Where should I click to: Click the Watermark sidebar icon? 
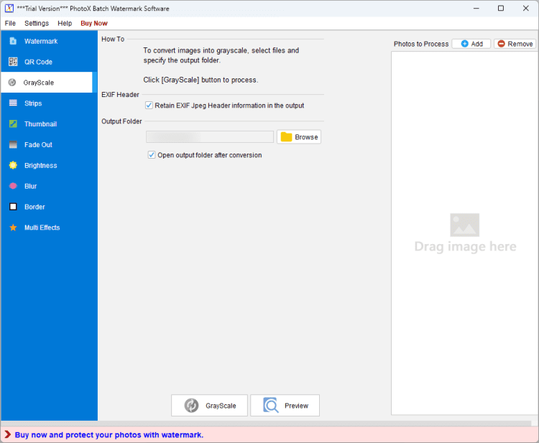click(x=13, y=41)
